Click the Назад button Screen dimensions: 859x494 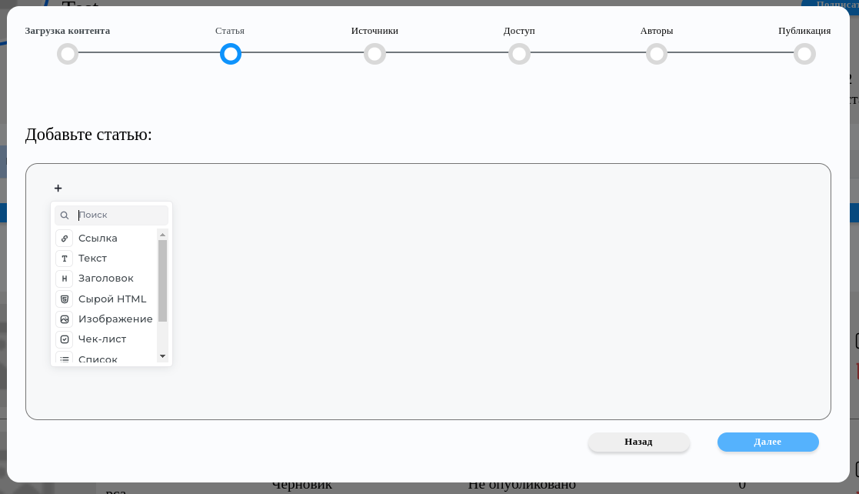click(639, 442)
